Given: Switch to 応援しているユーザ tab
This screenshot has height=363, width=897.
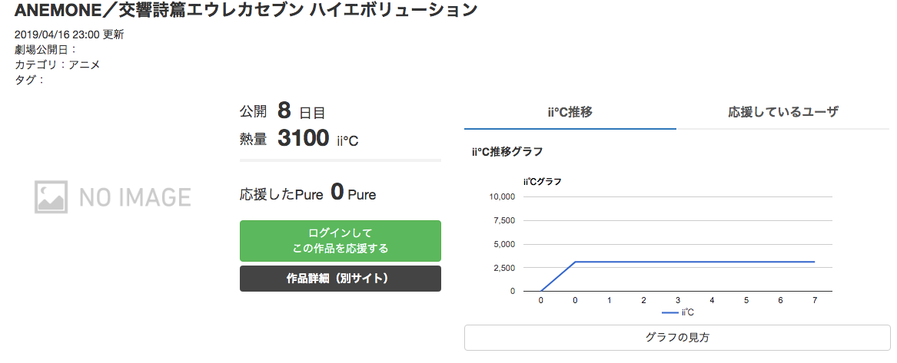Looking at the screenshot, I should pos(782,112).
